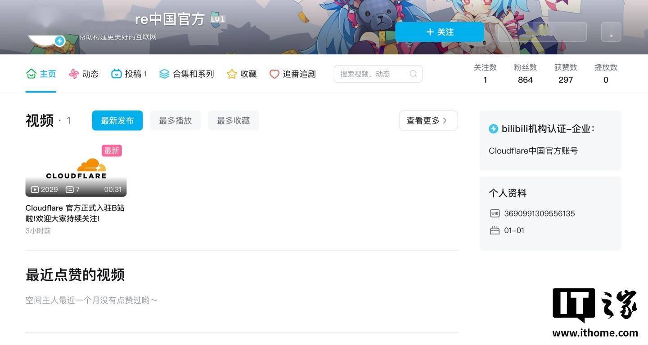Select the 最新发布 sort filter

[117, 120]
